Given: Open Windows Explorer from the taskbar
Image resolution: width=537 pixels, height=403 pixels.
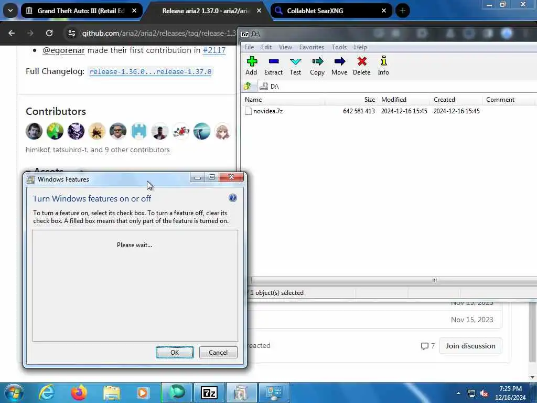Looking at the screenshot, I should 112,393.
